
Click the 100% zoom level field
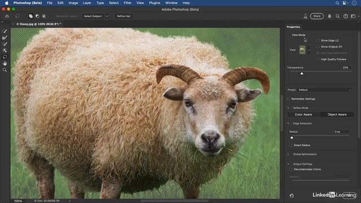tap(18, 201)
